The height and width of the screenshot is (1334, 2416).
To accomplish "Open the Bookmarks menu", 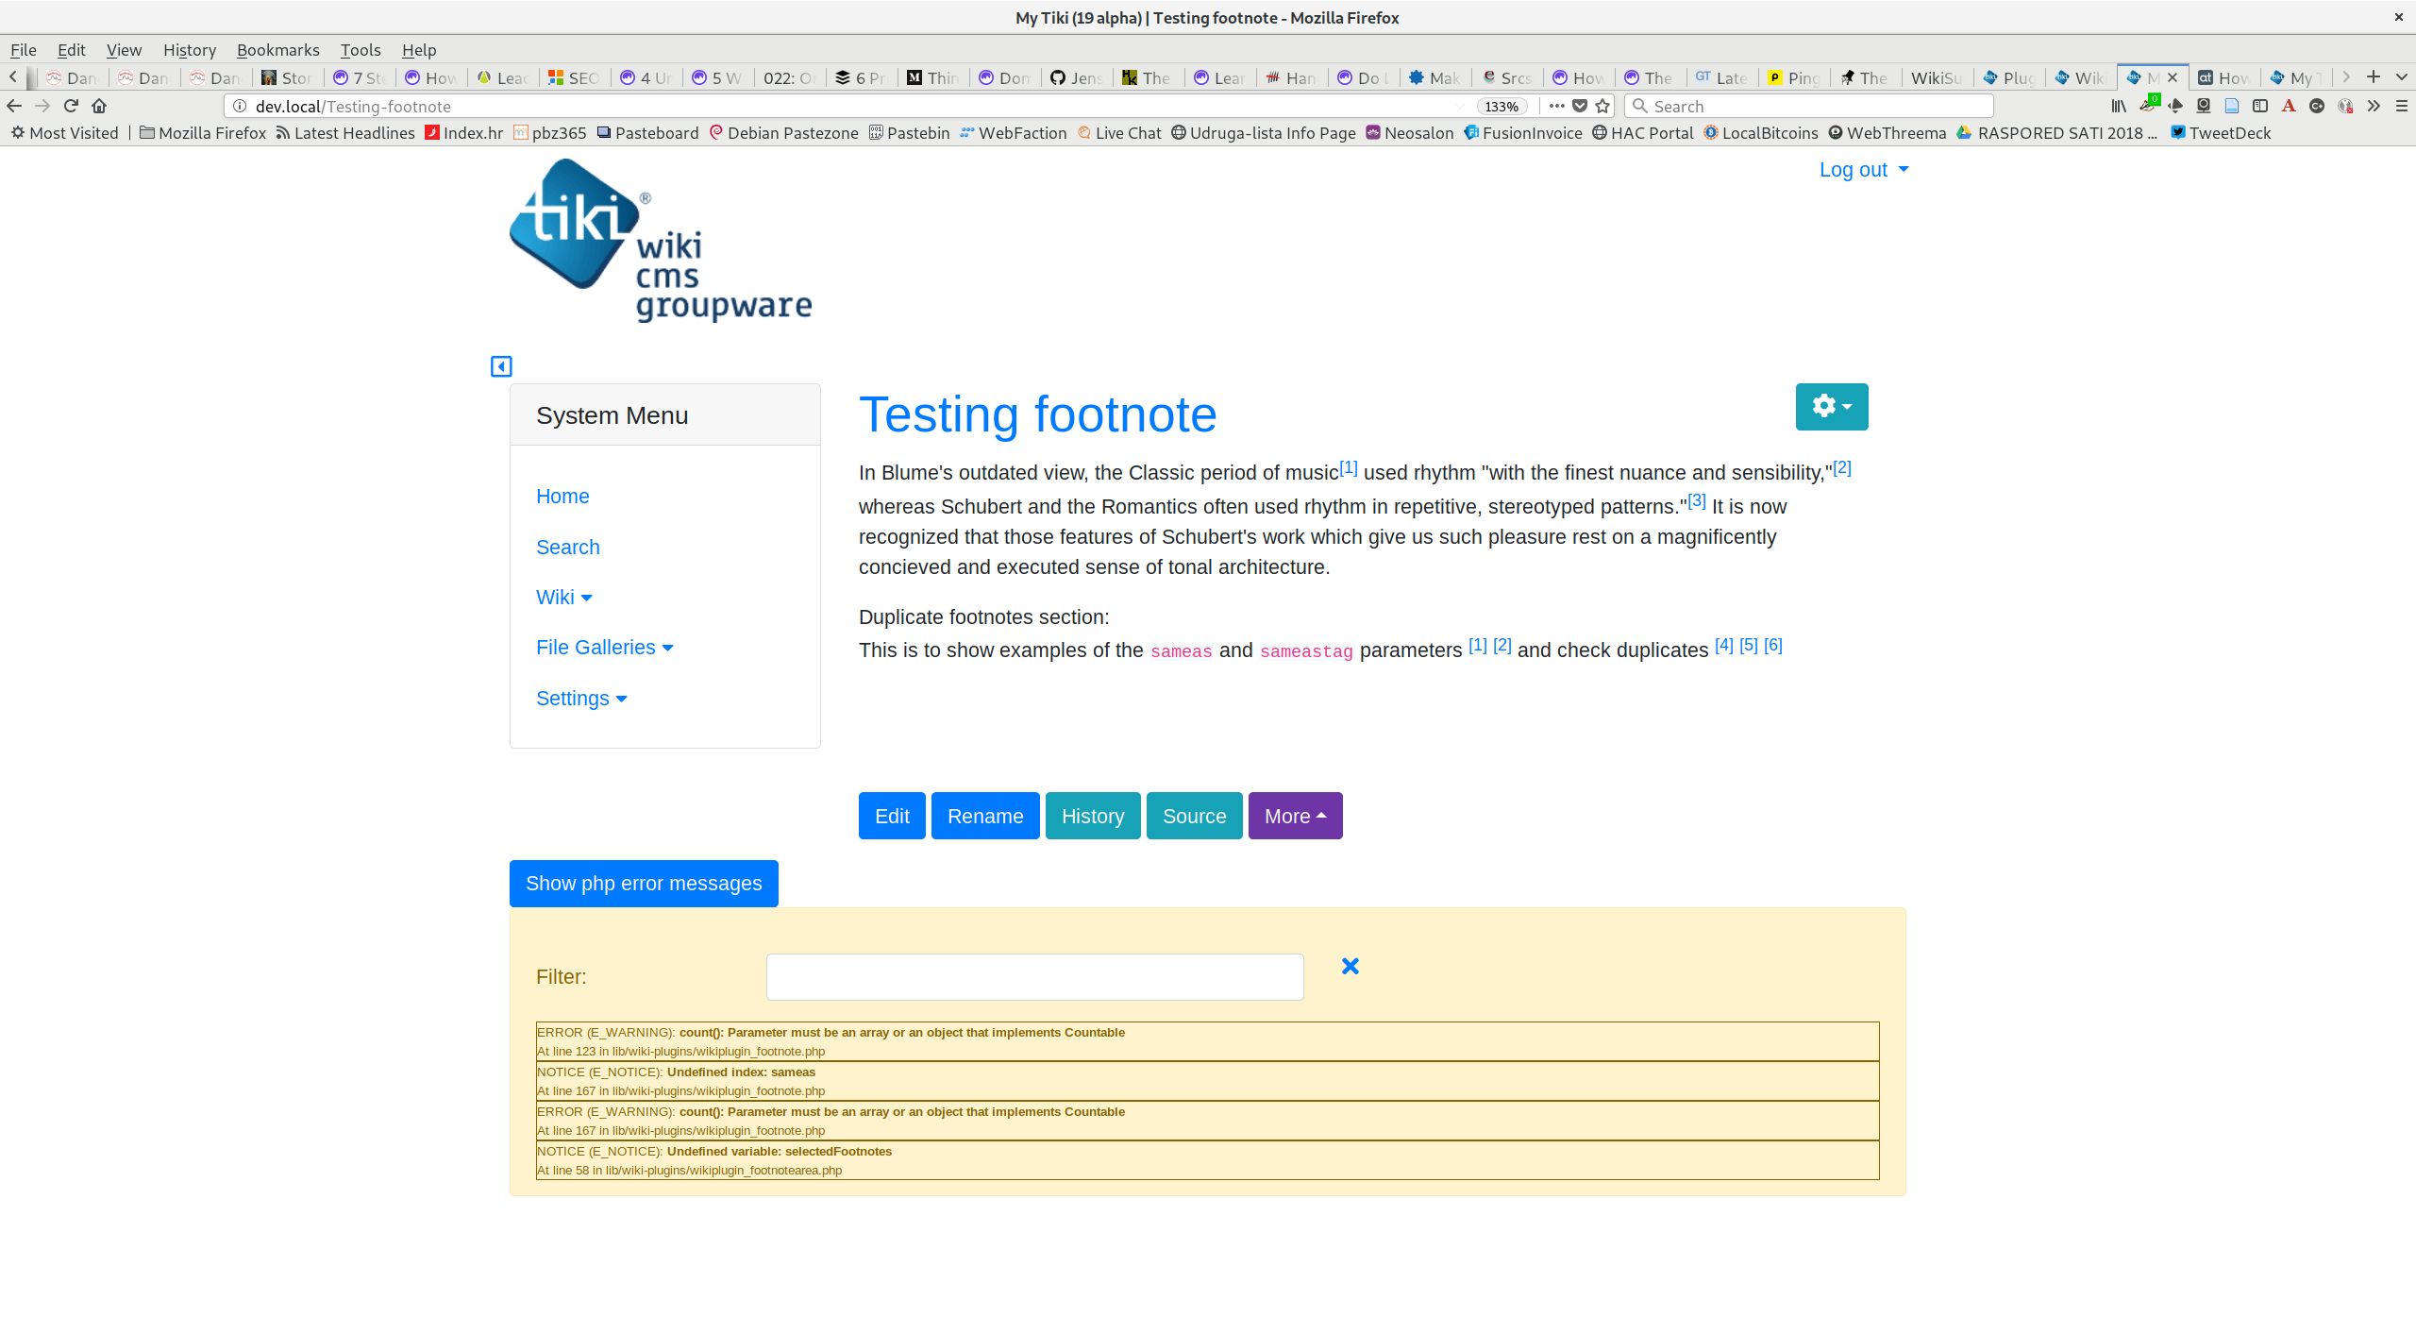I will (277, 50).
